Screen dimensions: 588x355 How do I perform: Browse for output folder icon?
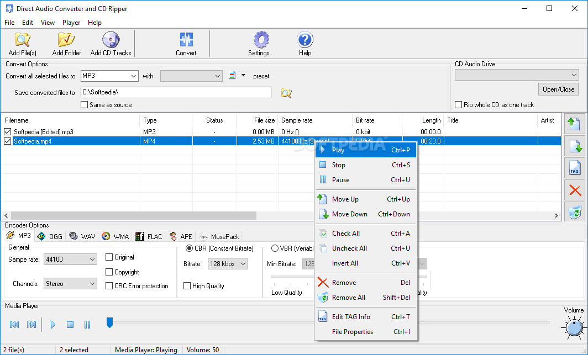[x=286, y=93]
